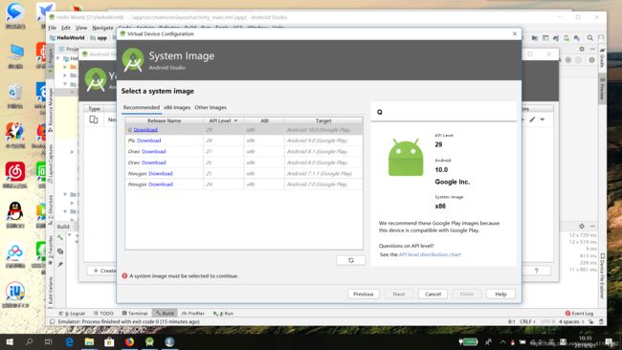Open the Resource Manager side tab
Viewport: 622px width, 350px height.
pos(51,109)
